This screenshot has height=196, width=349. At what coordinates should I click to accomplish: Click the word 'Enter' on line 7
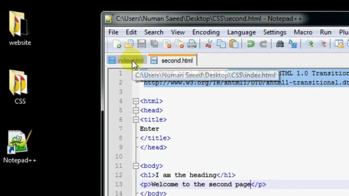(x=150, y=129)
